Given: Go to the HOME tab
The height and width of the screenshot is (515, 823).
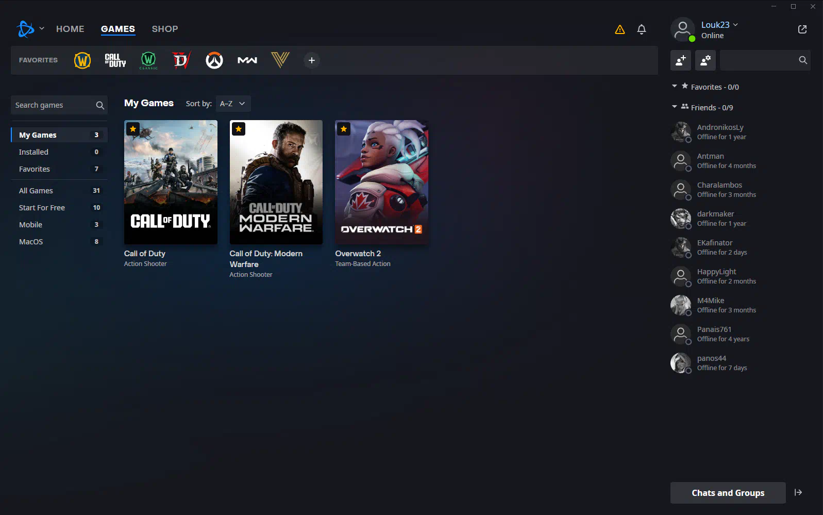Looking at the screenshot, I should pos(70,29).
